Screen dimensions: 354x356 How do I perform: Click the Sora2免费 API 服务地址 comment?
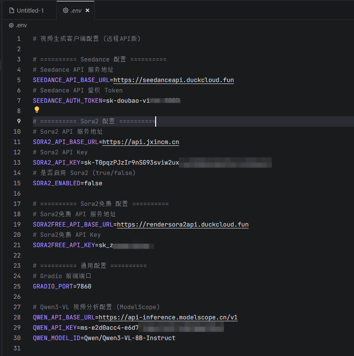(x=75, y=214)
